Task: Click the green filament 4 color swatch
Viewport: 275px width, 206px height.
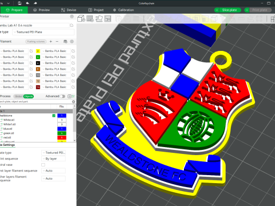Action: pos(38,57)
